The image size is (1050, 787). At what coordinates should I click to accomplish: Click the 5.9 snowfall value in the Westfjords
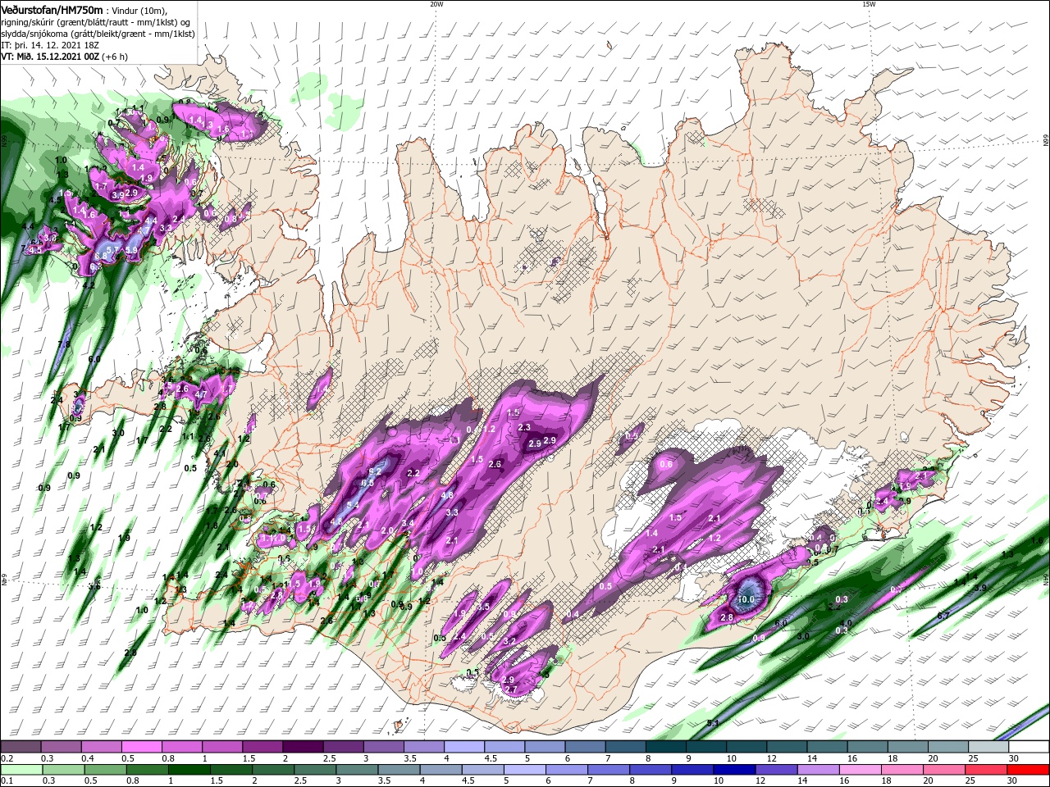click(x=131, y=250)
